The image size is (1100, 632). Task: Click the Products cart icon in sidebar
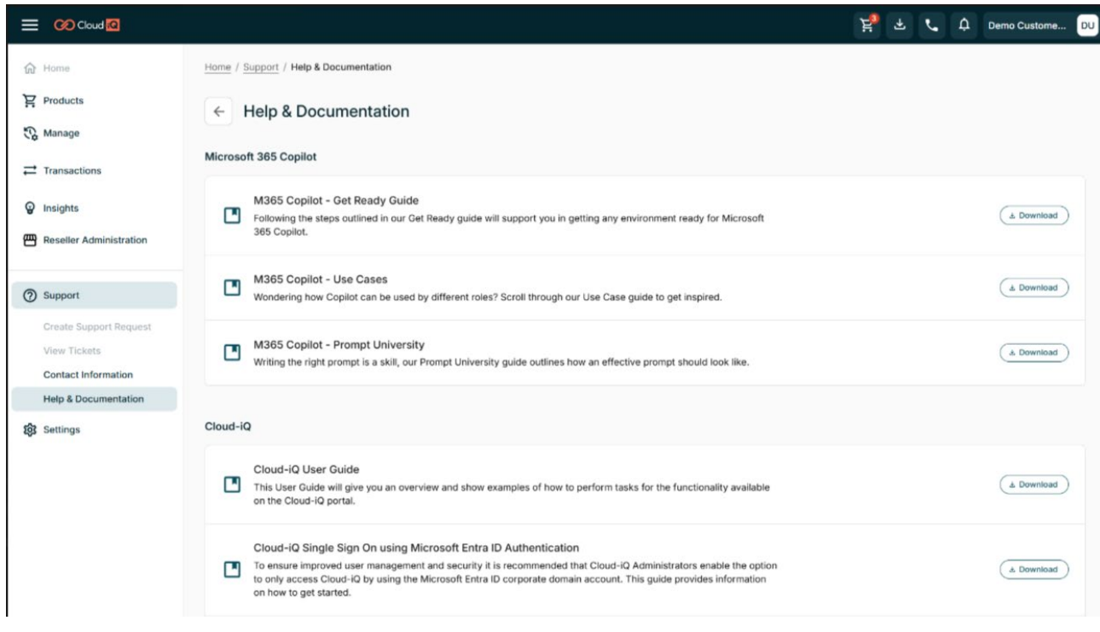click(30, 101)
